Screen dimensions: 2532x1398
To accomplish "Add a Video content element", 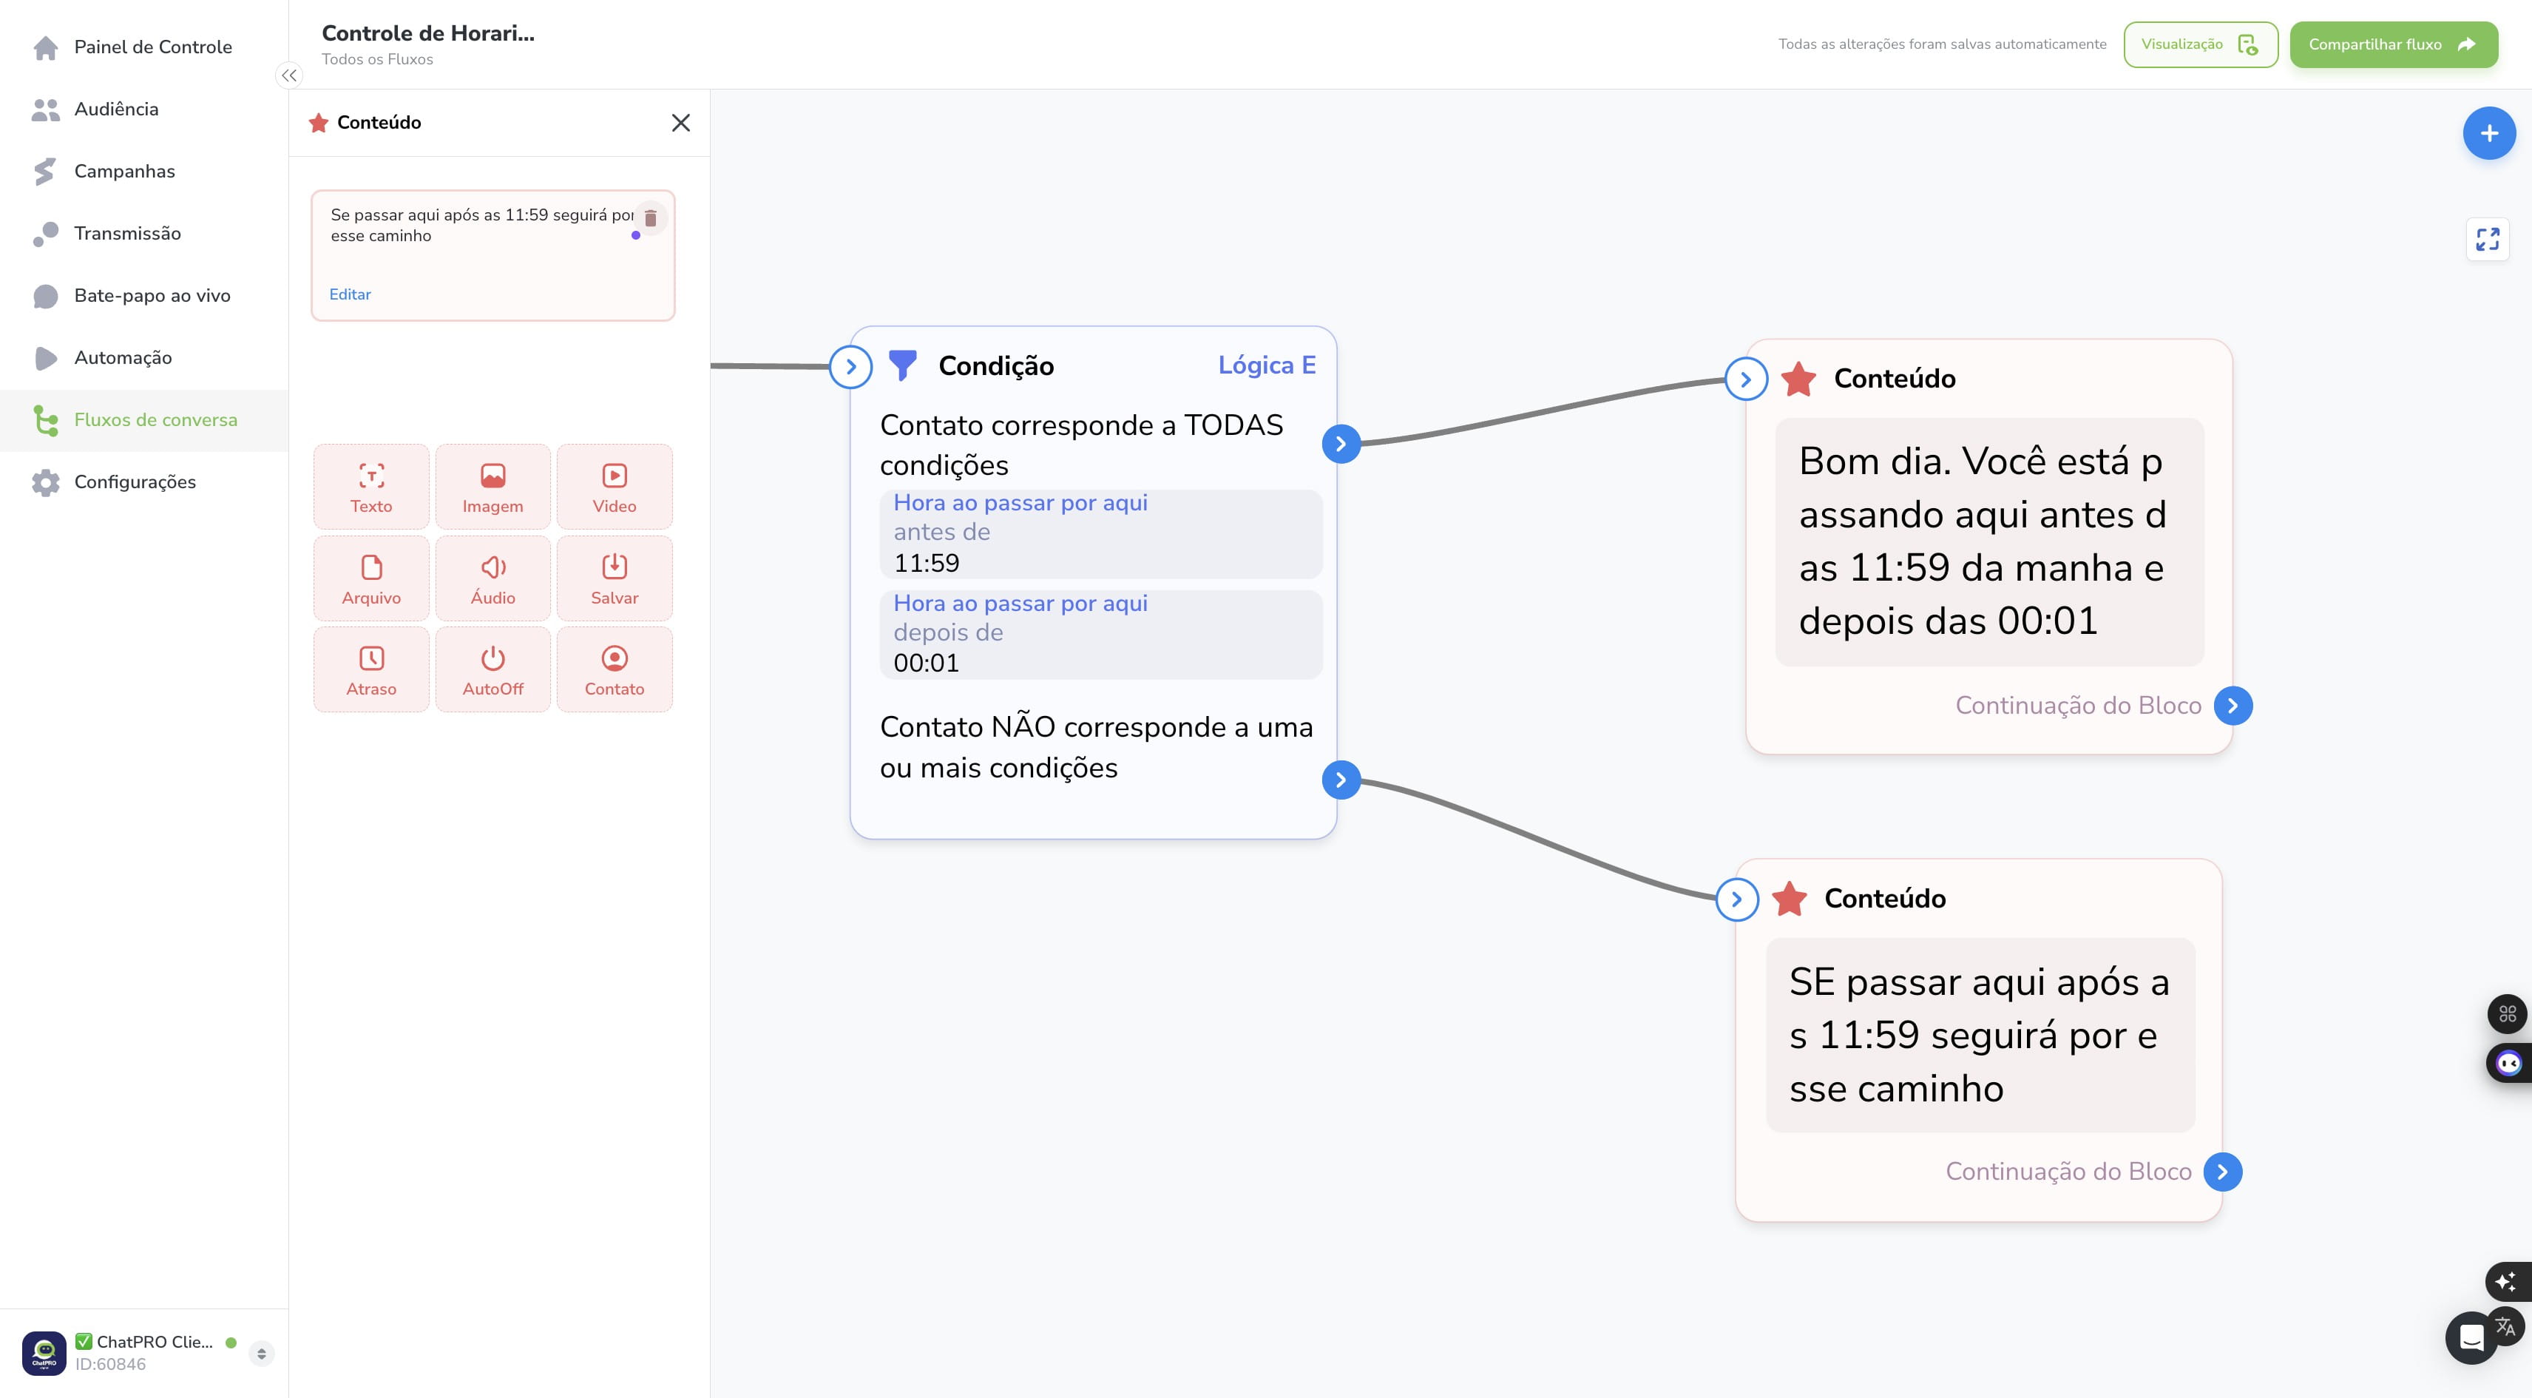I will (615, 487).
